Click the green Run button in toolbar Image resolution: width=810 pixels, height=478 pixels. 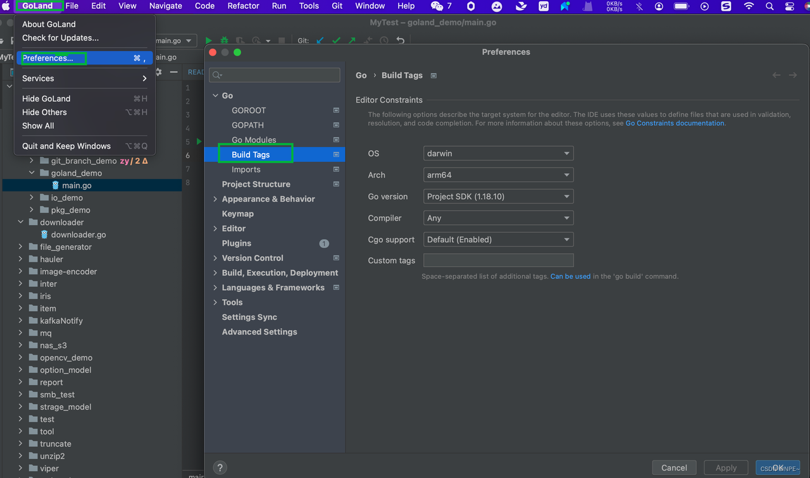pyautogui.click(x=208, y=40)
